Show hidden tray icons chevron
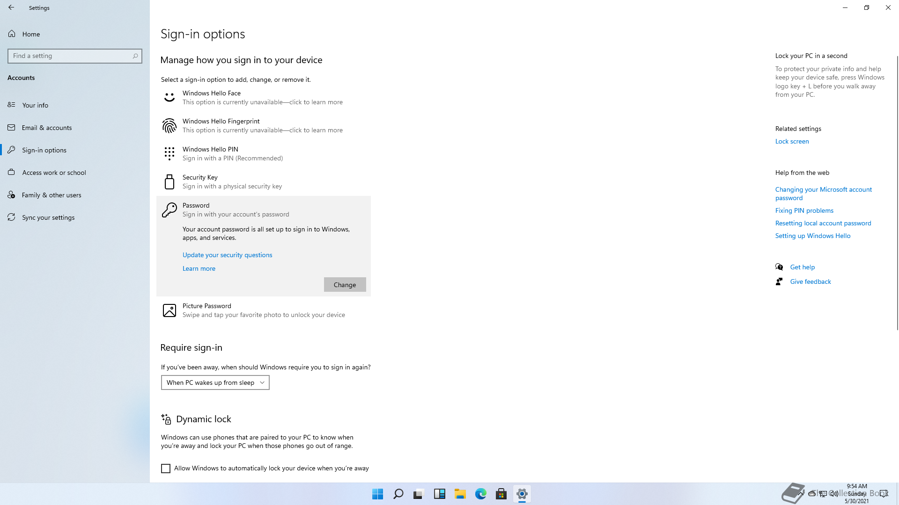The height and width of the screenshot is (505, 899). click(x=801, y=493)
